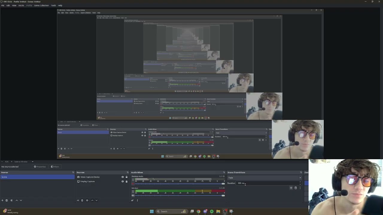Open transition properties three-dot menu

300,188
